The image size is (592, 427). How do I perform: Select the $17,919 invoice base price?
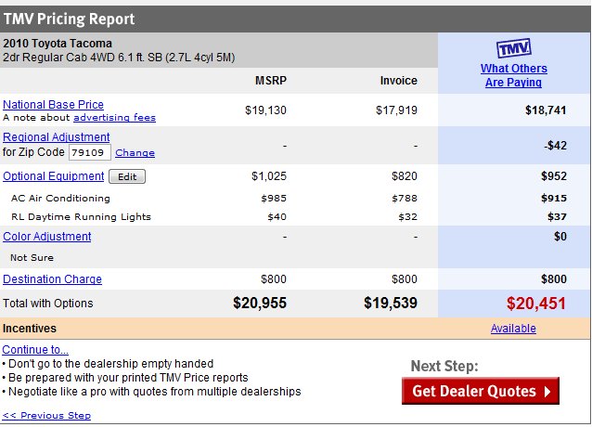tap(396, 110)
